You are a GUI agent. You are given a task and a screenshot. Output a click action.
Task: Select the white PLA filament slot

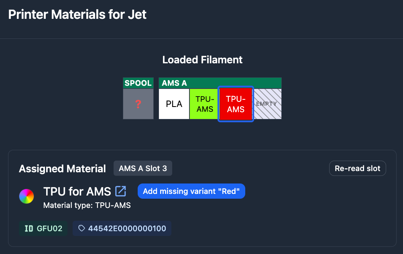(x=174, y=104)
